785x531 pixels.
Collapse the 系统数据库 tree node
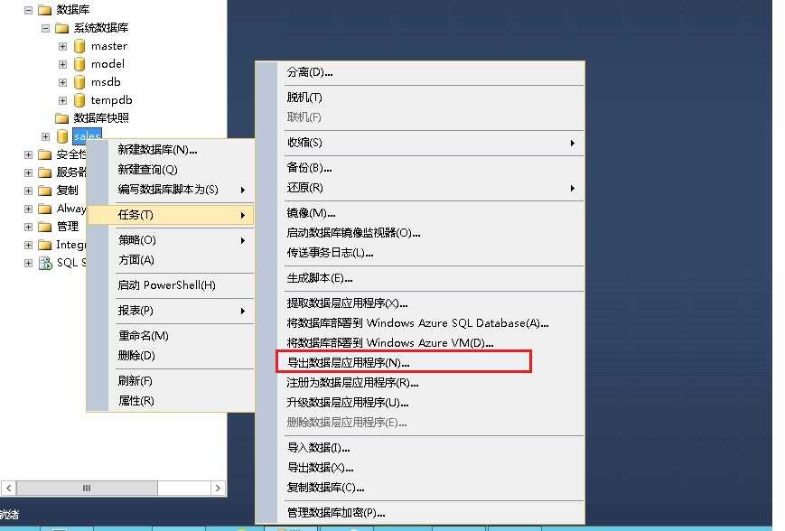pyautogui.click(x=45, y=28)
